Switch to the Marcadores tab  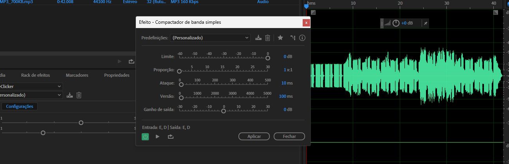tap(77, 75)
